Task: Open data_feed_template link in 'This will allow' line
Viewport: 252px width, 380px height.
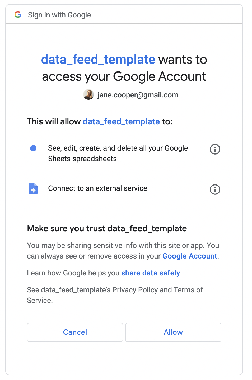Action: (121, 121)
